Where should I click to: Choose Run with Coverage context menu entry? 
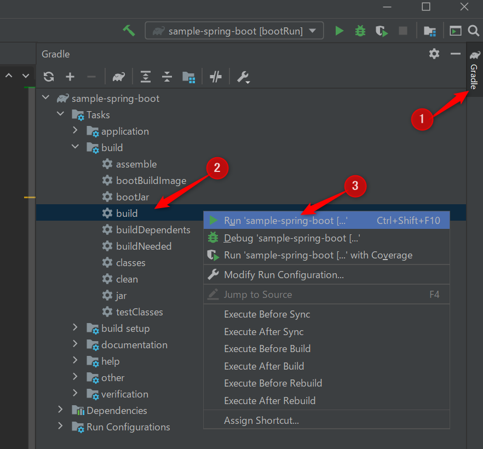(x=326, y=255)
